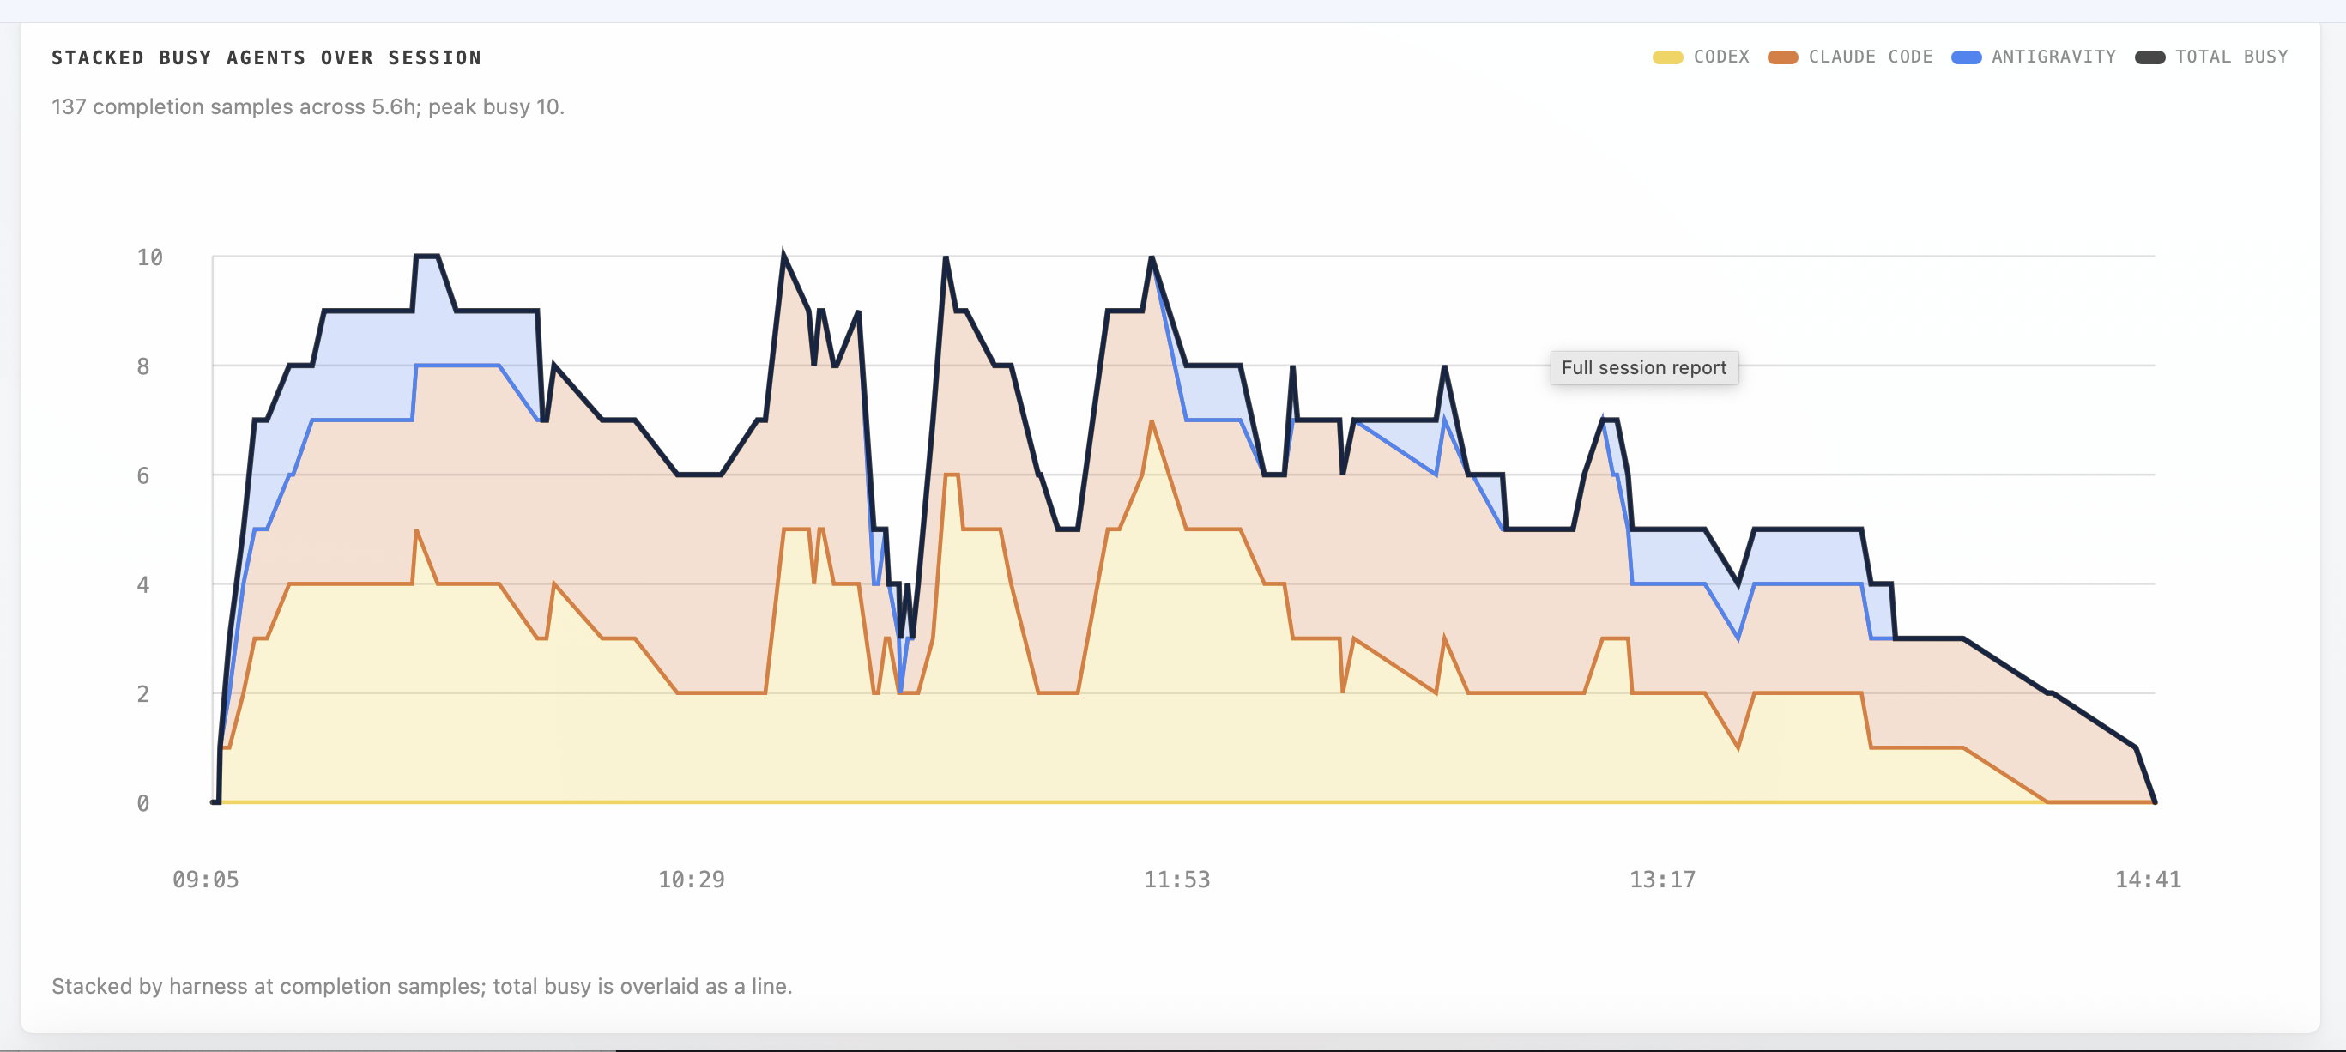Click the y-axis label 8
Viewport: 2346px width, 1052px height.
tap(143, 366)
